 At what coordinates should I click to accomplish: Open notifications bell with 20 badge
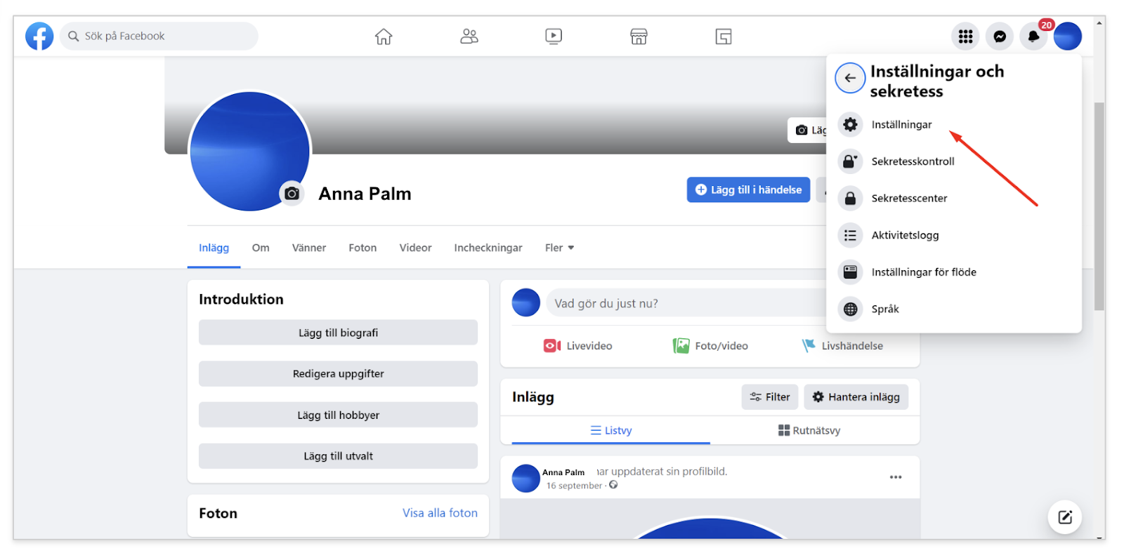[1033, 36]
